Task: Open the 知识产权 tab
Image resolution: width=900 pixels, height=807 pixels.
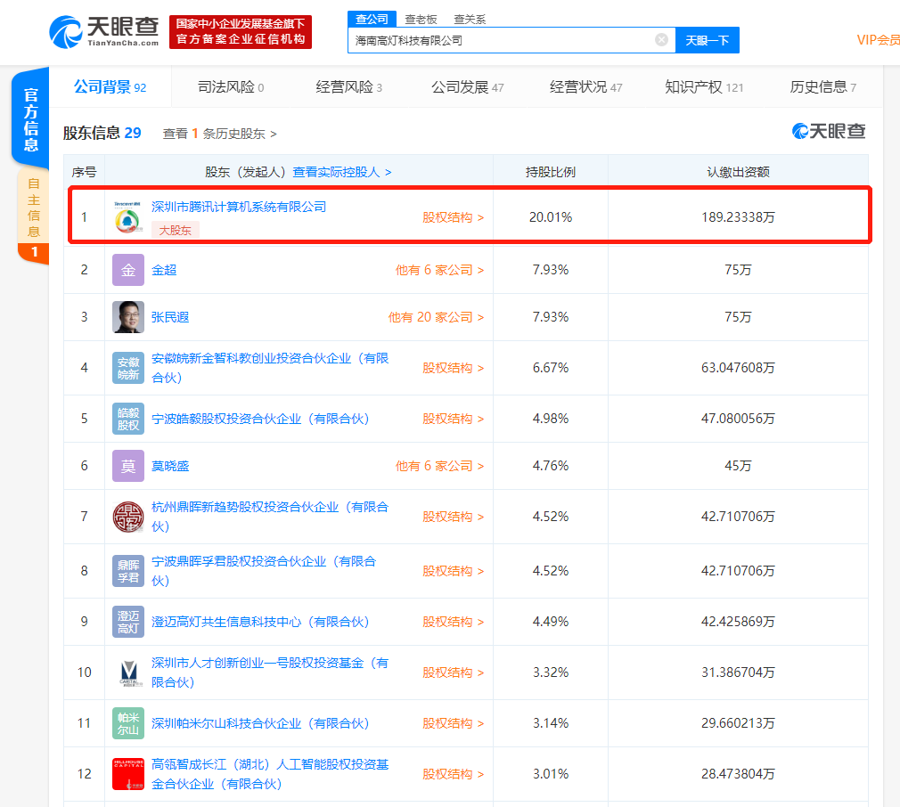Action: point(704,87)
